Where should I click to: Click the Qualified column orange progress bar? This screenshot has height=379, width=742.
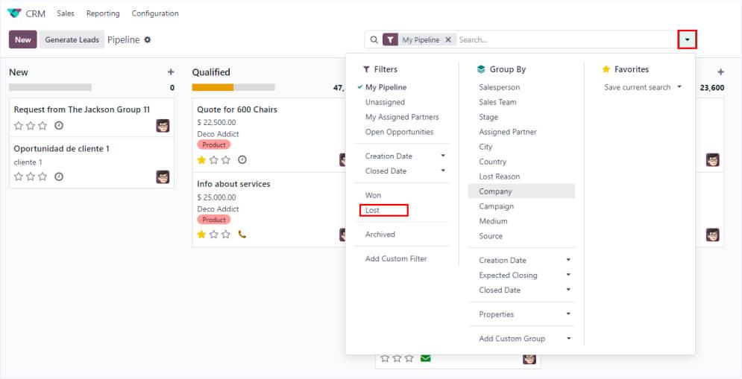coord(213,87)
